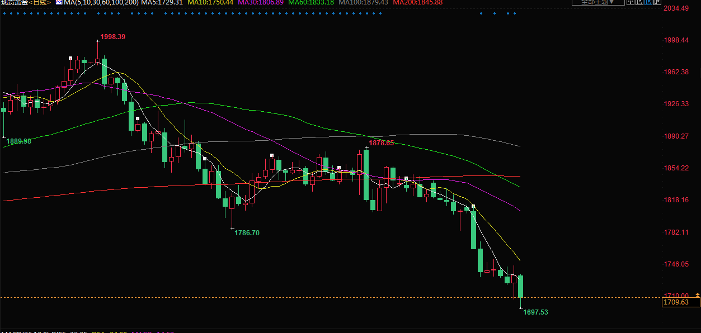Click the crosshair at the 1786.70 low
Viewport: 701px width, 333px height.
[x=232, y=228]
